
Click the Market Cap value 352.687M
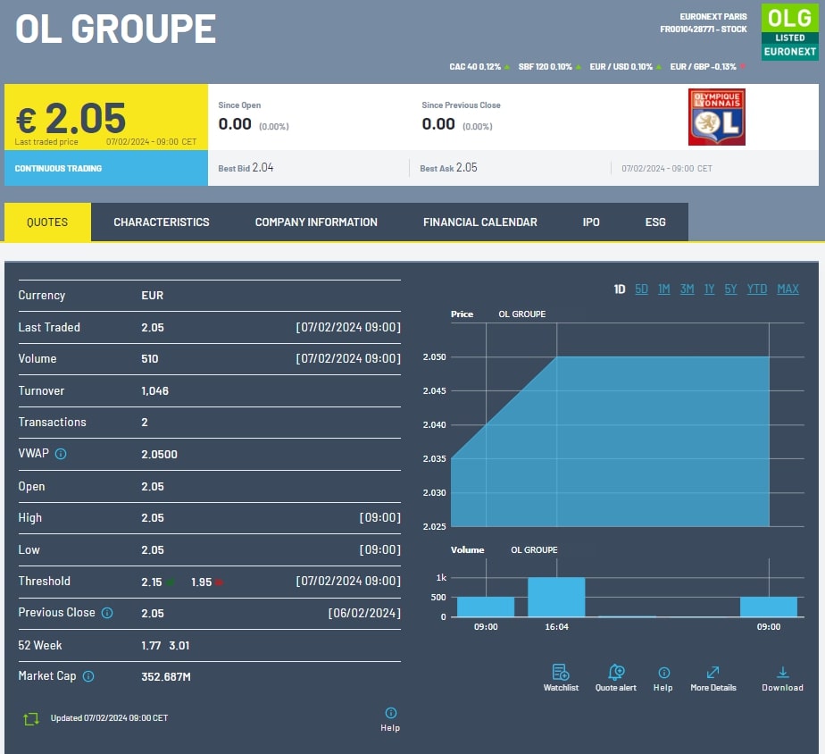pyautogui.click(x=166, y=677)
